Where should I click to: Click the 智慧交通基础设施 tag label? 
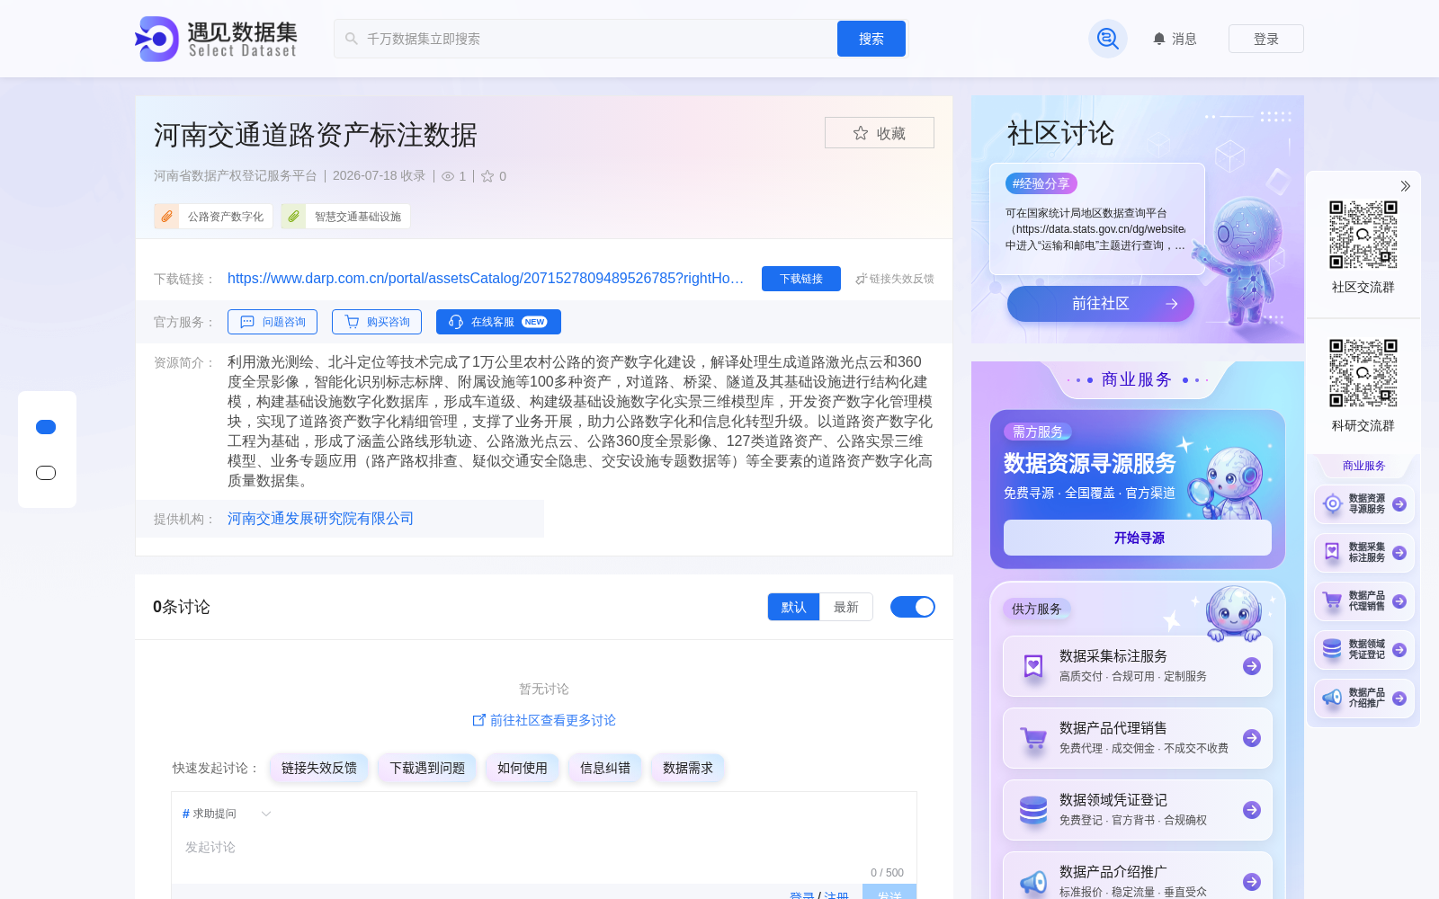click(358, 217)
